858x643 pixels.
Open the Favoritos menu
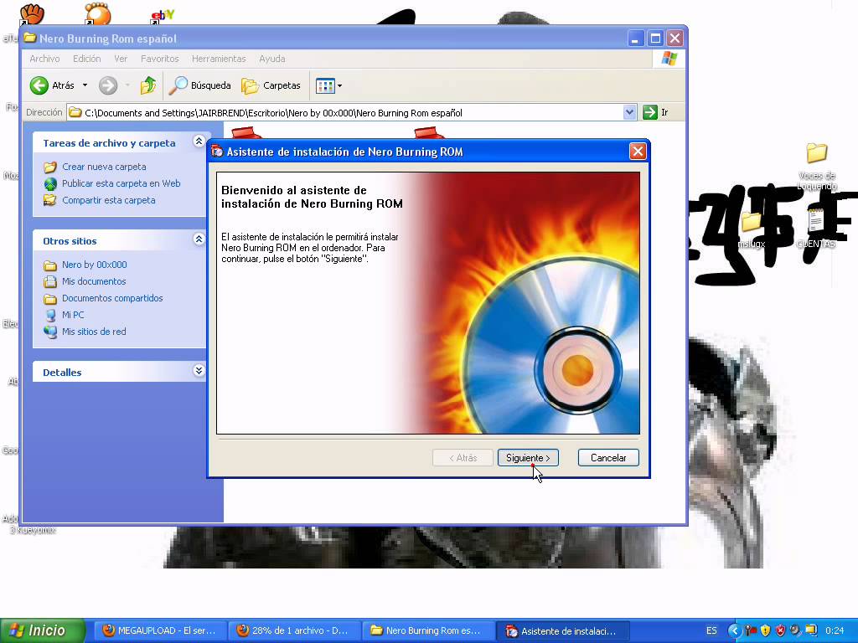[160, 59]
